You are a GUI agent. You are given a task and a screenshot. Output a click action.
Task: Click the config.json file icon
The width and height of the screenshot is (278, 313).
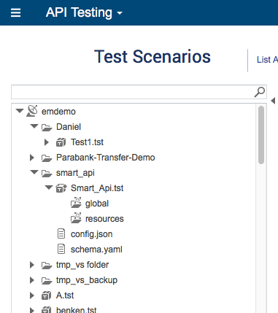coord(61,234)
